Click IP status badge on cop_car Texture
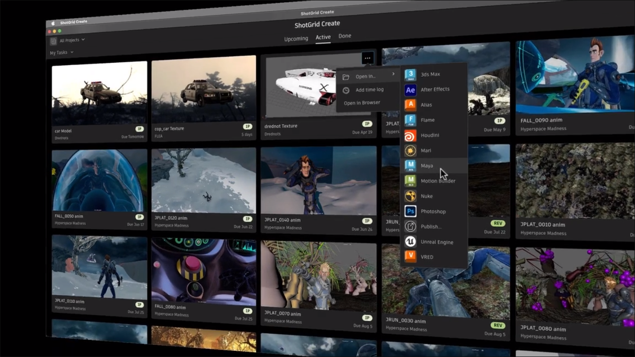This screenshot has height=357, width=635. (x=248, y=126)
